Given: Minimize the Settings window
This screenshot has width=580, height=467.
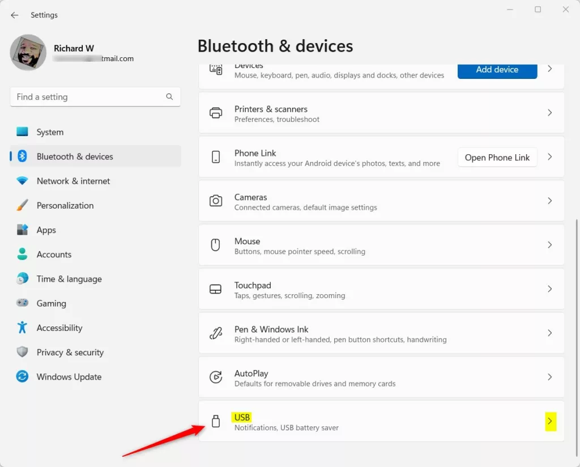Looking at the screenshot, I should click(x=510, y=9).
